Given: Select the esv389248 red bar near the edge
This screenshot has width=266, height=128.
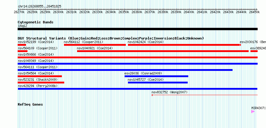Looking at the screenshot, I should [x=254, y=51].
